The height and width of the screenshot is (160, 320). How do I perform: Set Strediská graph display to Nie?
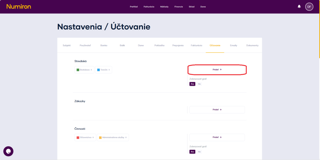(199, 84)
